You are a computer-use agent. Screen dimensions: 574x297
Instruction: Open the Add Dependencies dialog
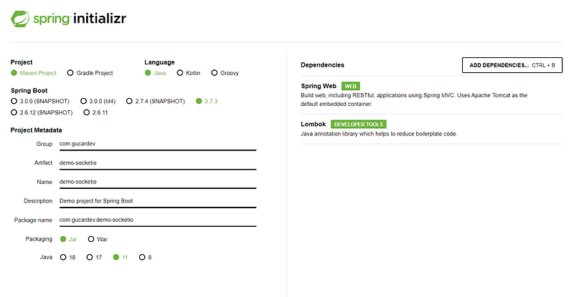512,65
